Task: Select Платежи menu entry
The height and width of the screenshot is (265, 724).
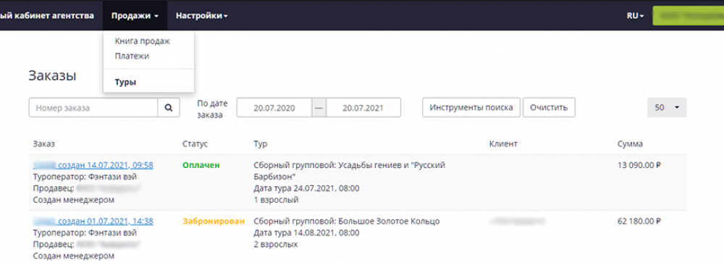Action: point(132,56)
